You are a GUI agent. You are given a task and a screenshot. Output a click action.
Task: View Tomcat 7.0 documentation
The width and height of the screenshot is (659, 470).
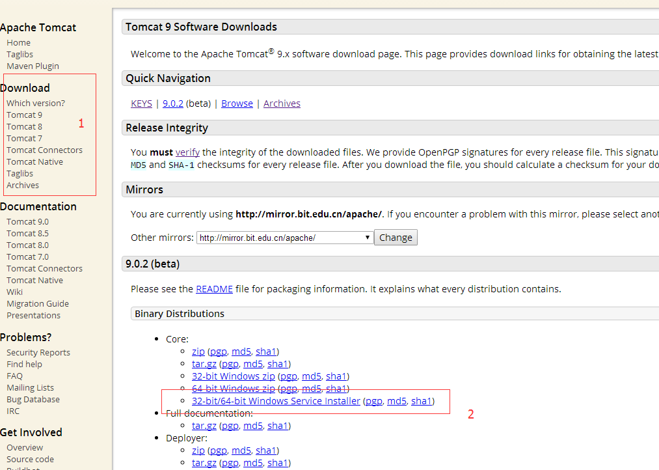(28, 257)
